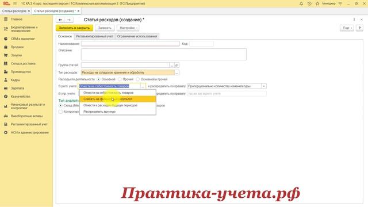This screenshot has height=207, width=368.
Task: Switch to Основное tab
Action: pyautogui.click(x=65, y=36)
